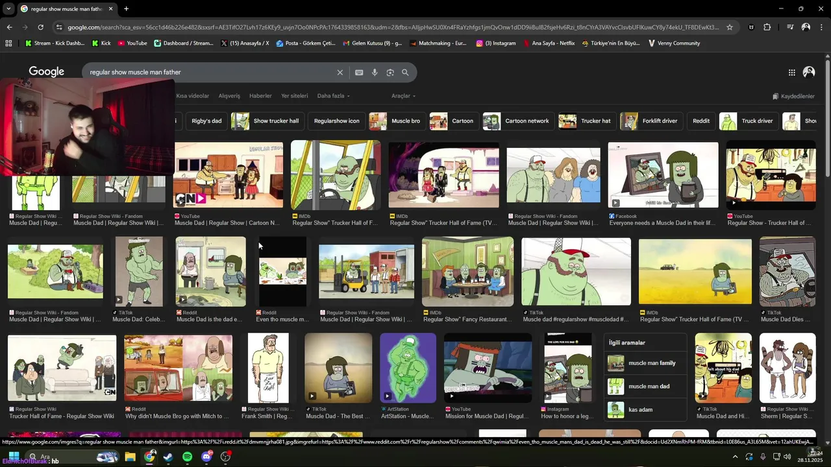Open the Windows Start menu
Viewport: 831px width, 467px height.
pos(13,457)
